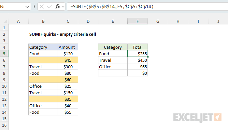Select column A header

(x=18, y=21)
